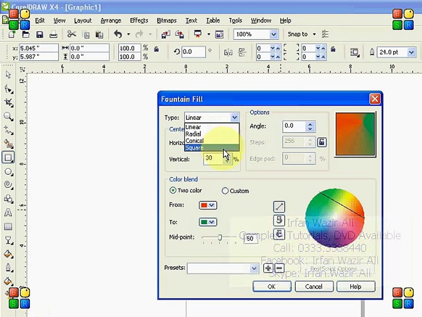The image size is (422, 317).
Task: Select the Shape edit tool
Action: click(x=8, y=88)
